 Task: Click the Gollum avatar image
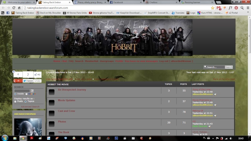tap(28, 127)
